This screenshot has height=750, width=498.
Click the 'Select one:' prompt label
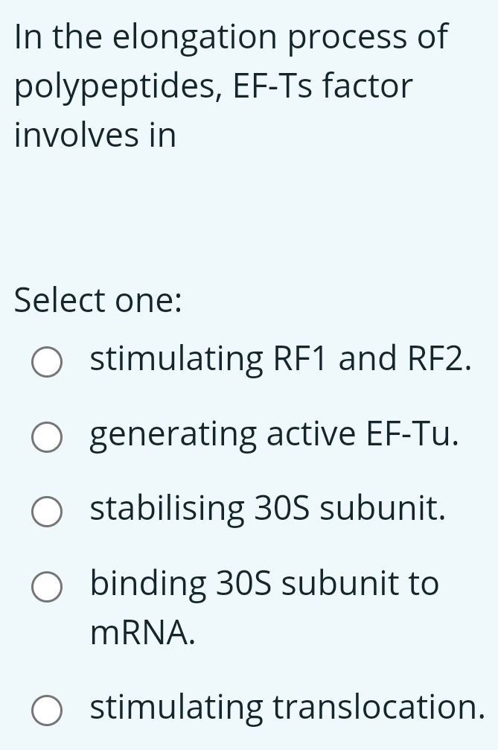tap(98, 300)
